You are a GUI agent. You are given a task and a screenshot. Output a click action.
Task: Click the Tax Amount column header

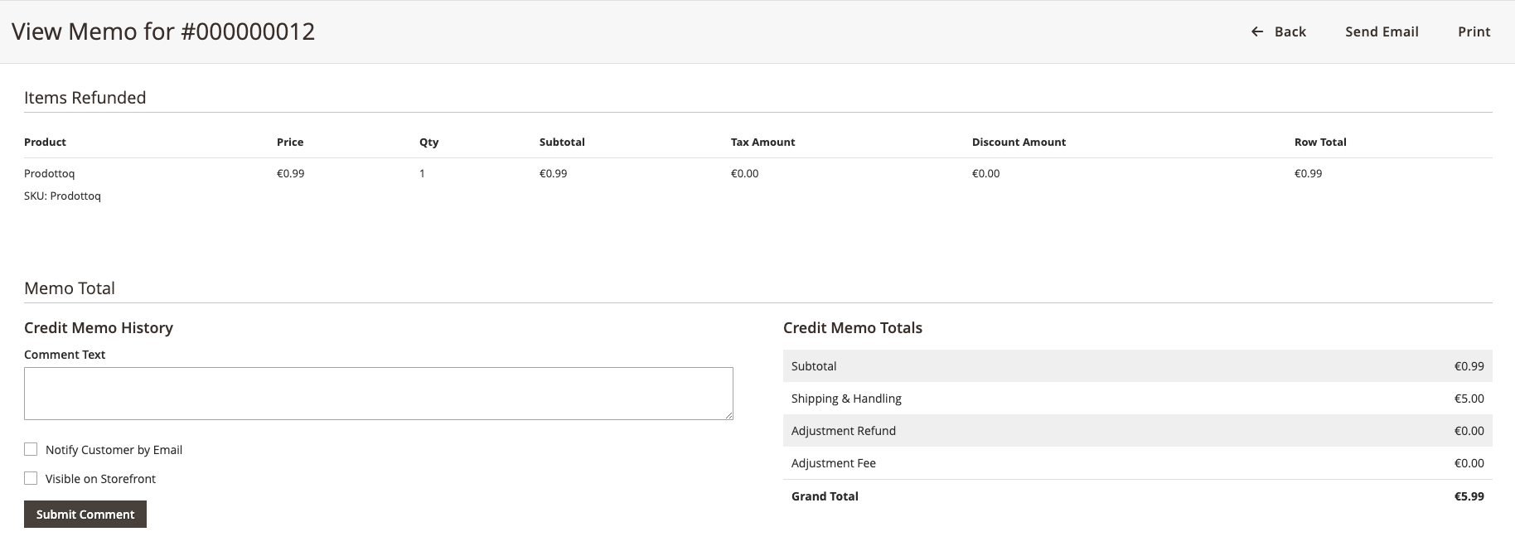[762, 142]
